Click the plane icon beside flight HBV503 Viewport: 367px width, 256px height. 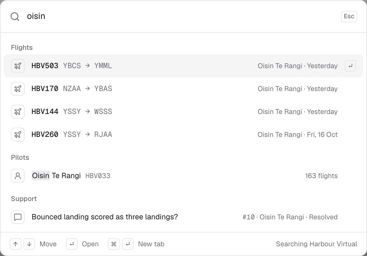pyautogui.click(x=18, y=66)
